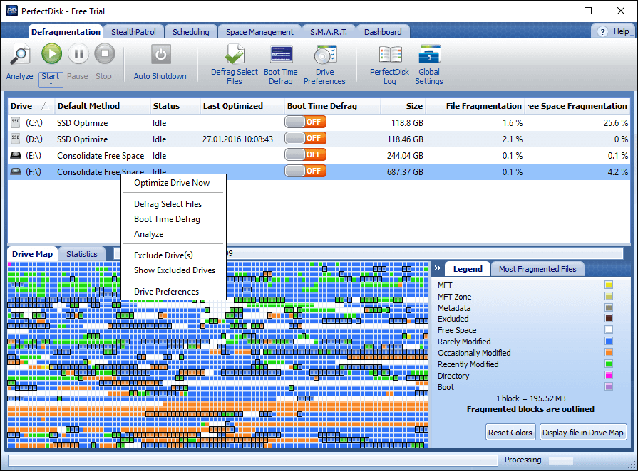Open the PerfectDisk Log icon
The image size is (638, 471).
click(x=390, y=54)
